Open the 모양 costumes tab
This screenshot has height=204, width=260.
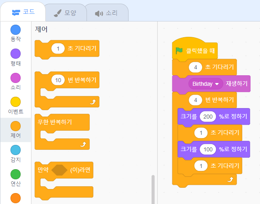coord(66,13)
